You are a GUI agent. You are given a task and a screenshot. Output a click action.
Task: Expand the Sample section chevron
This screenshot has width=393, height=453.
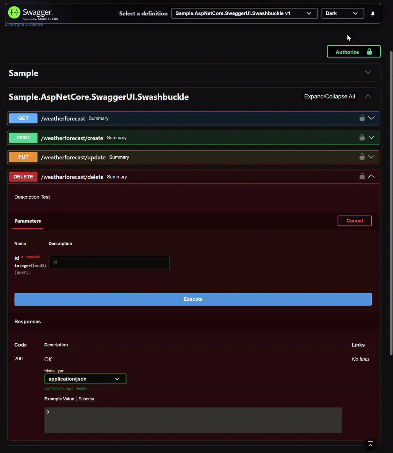pyautogui.click(x=368, y=72)
